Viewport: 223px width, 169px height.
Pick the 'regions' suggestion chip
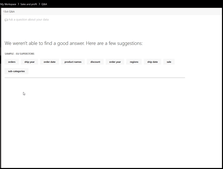pos(134,62)
